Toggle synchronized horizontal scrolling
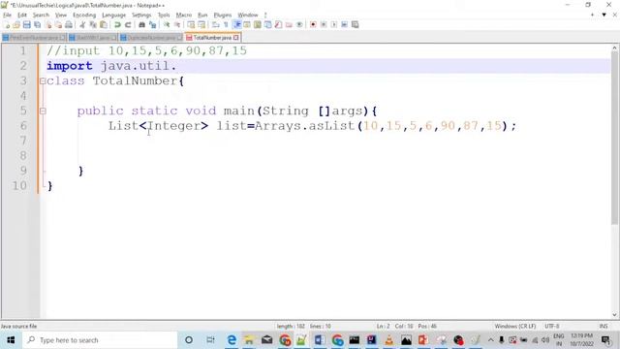Viewport: 620px width, 349px height. coord(201,24)
